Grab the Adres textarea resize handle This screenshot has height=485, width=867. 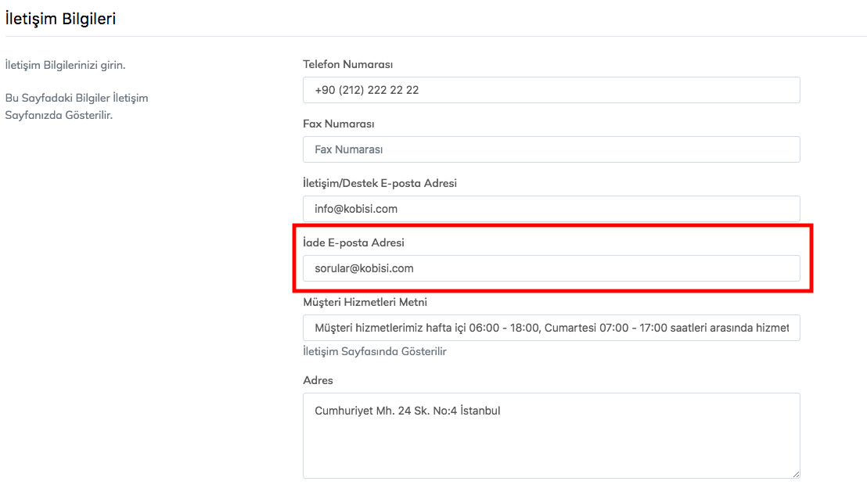(x=796, y=474)
